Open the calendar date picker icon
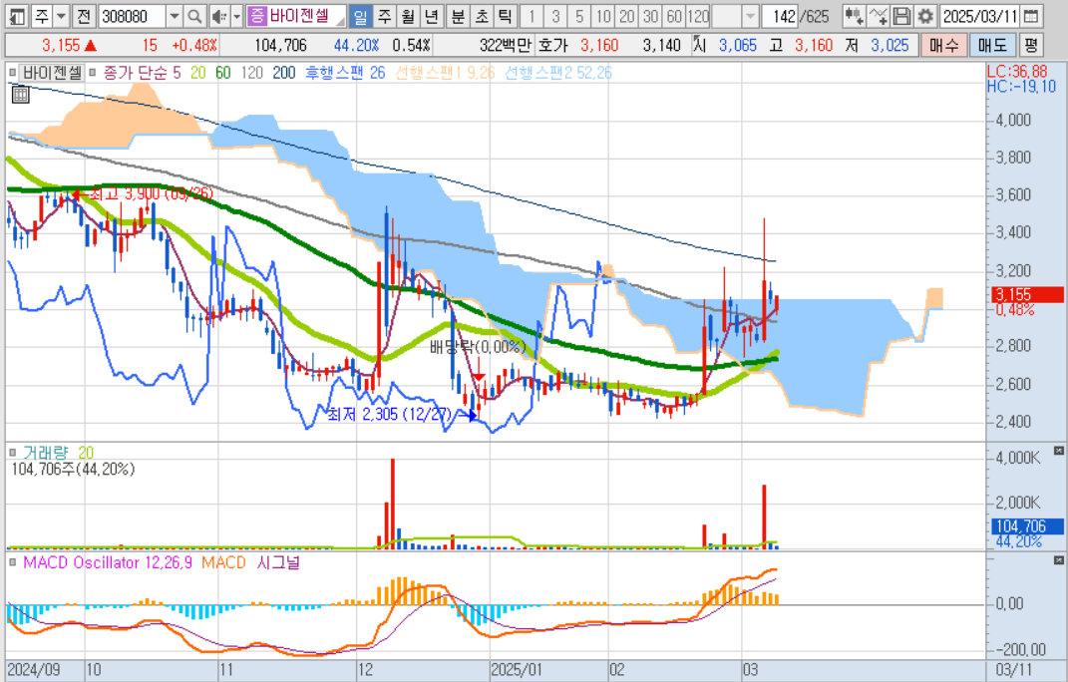The width and height of the screenshot is (1068, 682). [x=1031, y=16]
